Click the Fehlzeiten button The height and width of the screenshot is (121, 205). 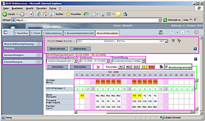(x=80, y=67)
